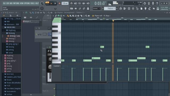Toggle overdub recording mode

[x=84, y=3]
